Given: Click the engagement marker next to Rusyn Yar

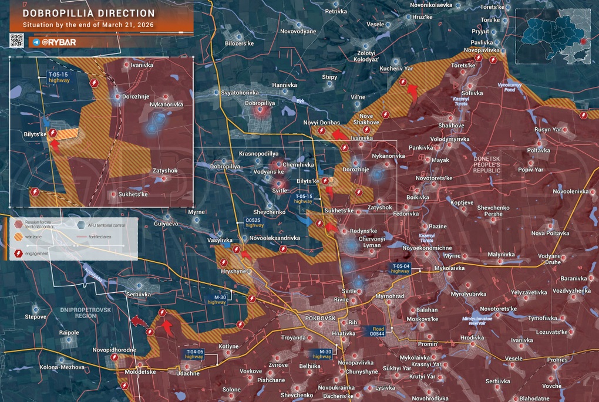Looking at the screenshot, I should click(583, 116).
